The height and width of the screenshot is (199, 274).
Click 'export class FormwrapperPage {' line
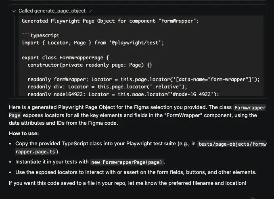[65, 58]
